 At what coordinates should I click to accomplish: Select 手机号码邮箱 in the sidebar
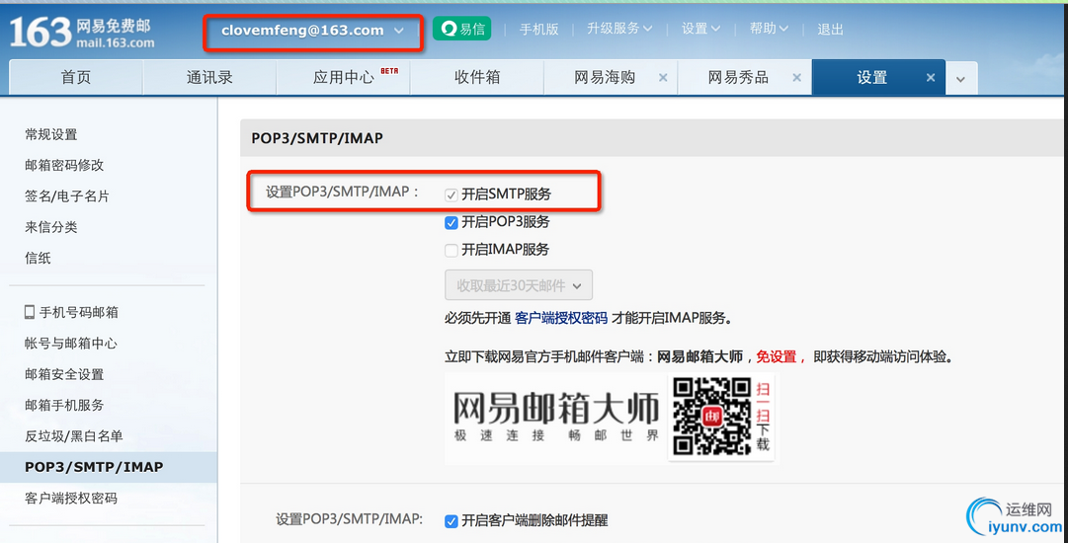[78, 312]
